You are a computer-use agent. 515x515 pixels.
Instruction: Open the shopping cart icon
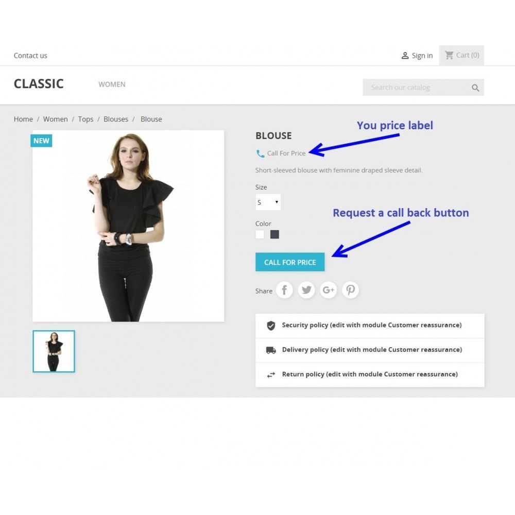tap(449, 55)
